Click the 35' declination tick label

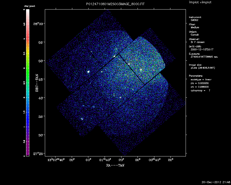point(41,116)
